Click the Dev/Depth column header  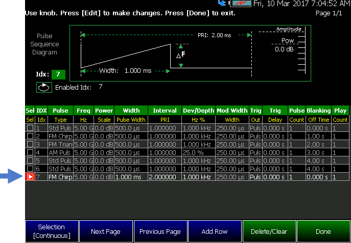coord(199,115)
